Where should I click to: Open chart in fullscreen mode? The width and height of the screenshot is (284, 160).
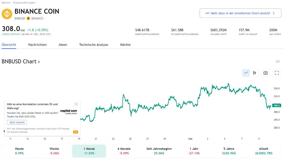coord(277,73)
